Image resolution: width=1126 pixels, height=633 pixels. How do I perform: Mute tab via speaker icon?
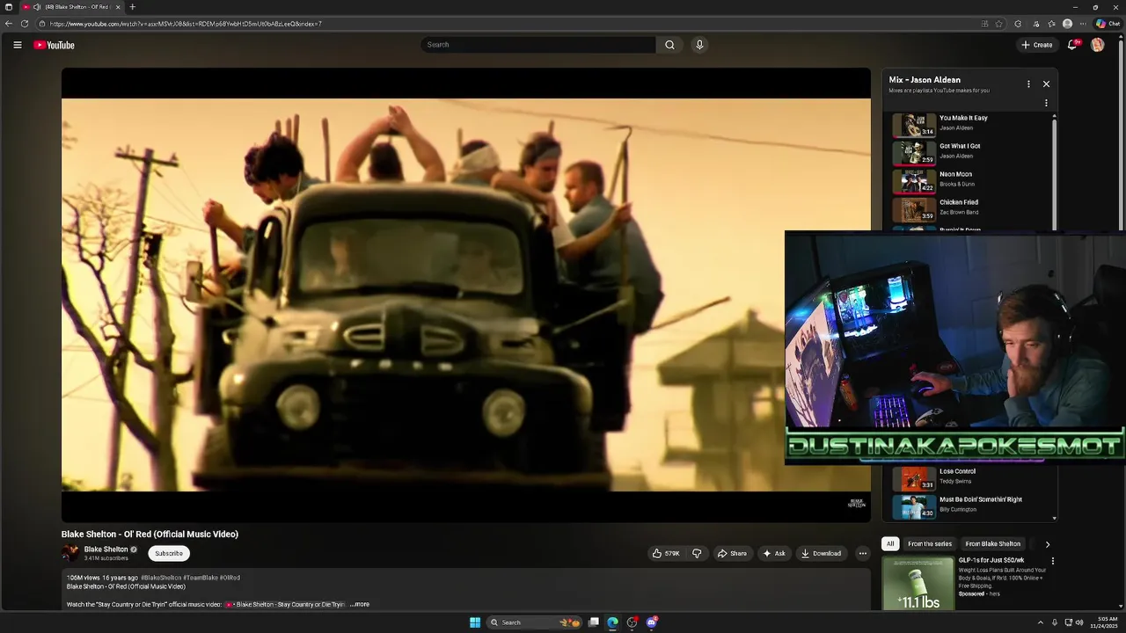pos(37,7)
